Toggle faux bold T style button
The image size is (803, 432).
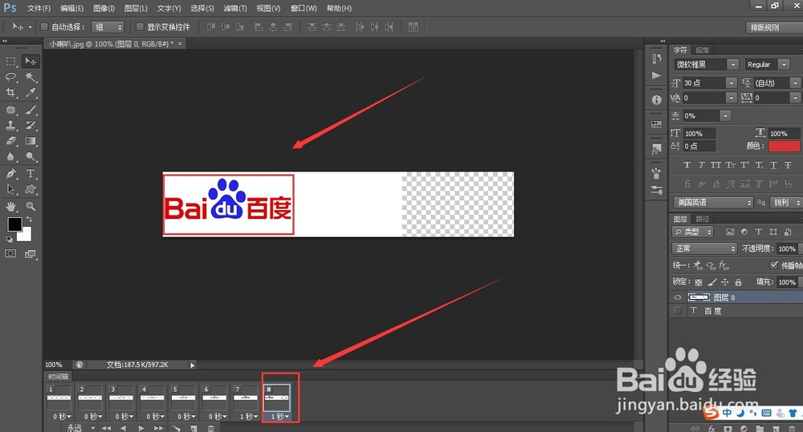[x=687, y=164]
